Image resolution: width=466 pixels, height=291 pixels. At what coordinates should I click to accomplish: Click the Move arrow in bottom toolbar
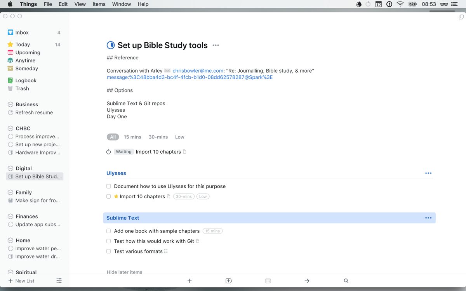[307, 281]
